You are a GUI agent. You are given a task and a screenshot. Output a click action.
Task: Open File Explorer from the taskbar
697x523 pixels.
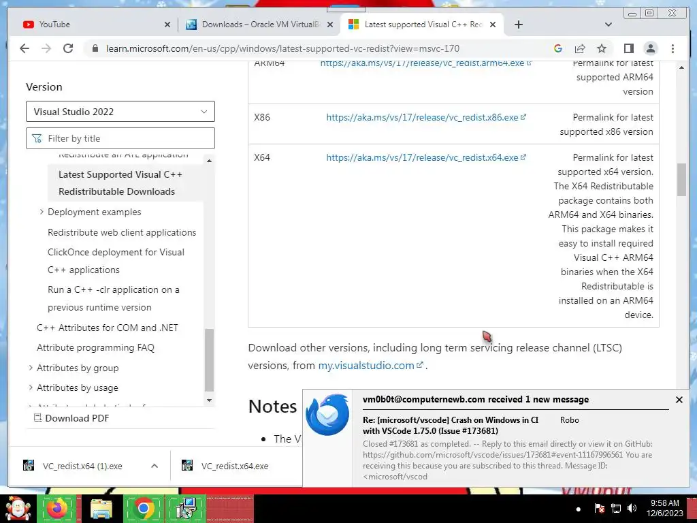(101, 509)
